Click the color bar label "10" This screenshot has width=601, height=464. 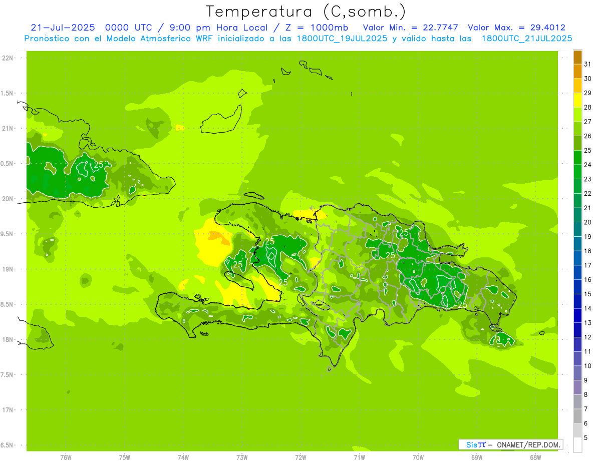587,366
